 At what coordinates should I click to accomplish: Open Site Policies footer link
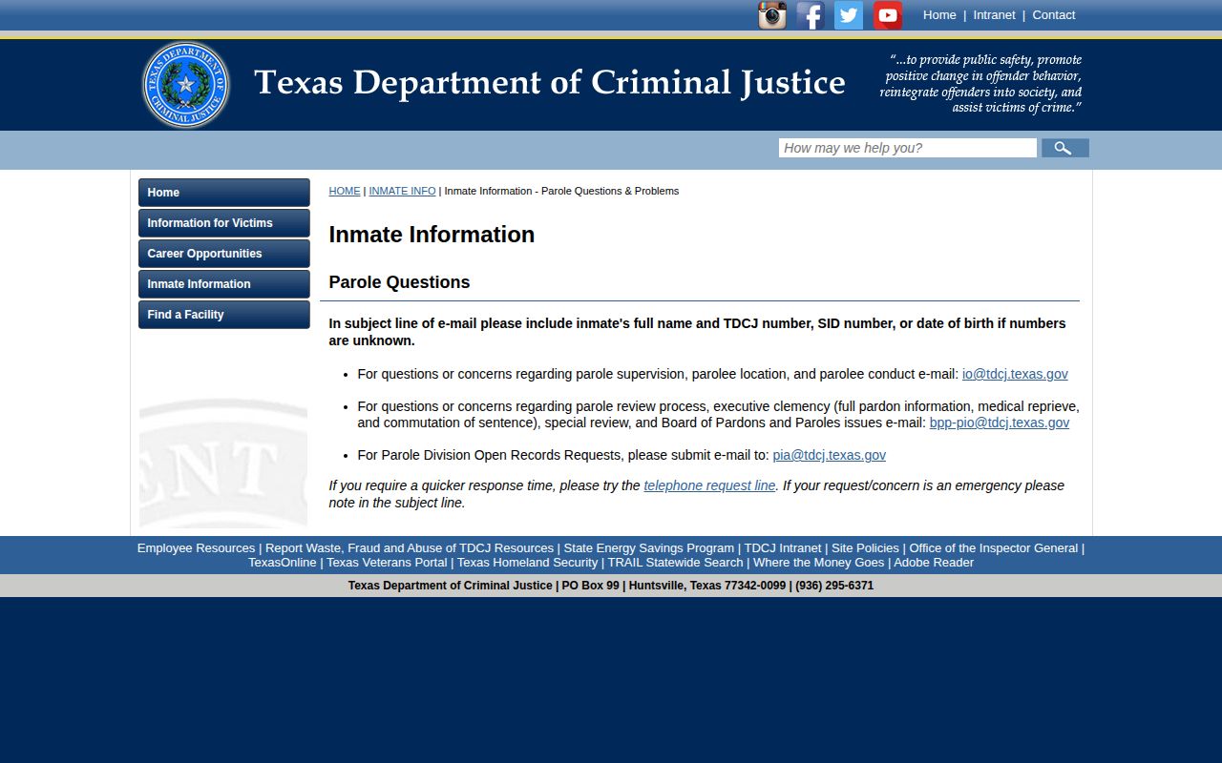(x=865, y=548)
